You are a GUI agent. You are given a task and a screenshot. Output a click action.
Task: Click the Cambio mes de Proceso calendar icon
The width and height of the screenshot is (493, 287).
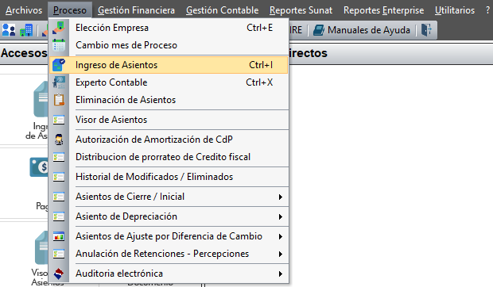(x=59, y=45)
